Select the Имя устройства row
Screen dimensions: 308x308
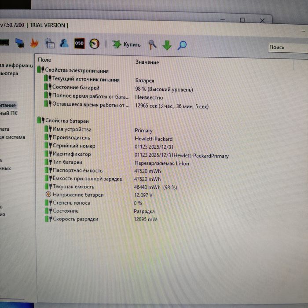pyautogui.click(x=72, y=129)
